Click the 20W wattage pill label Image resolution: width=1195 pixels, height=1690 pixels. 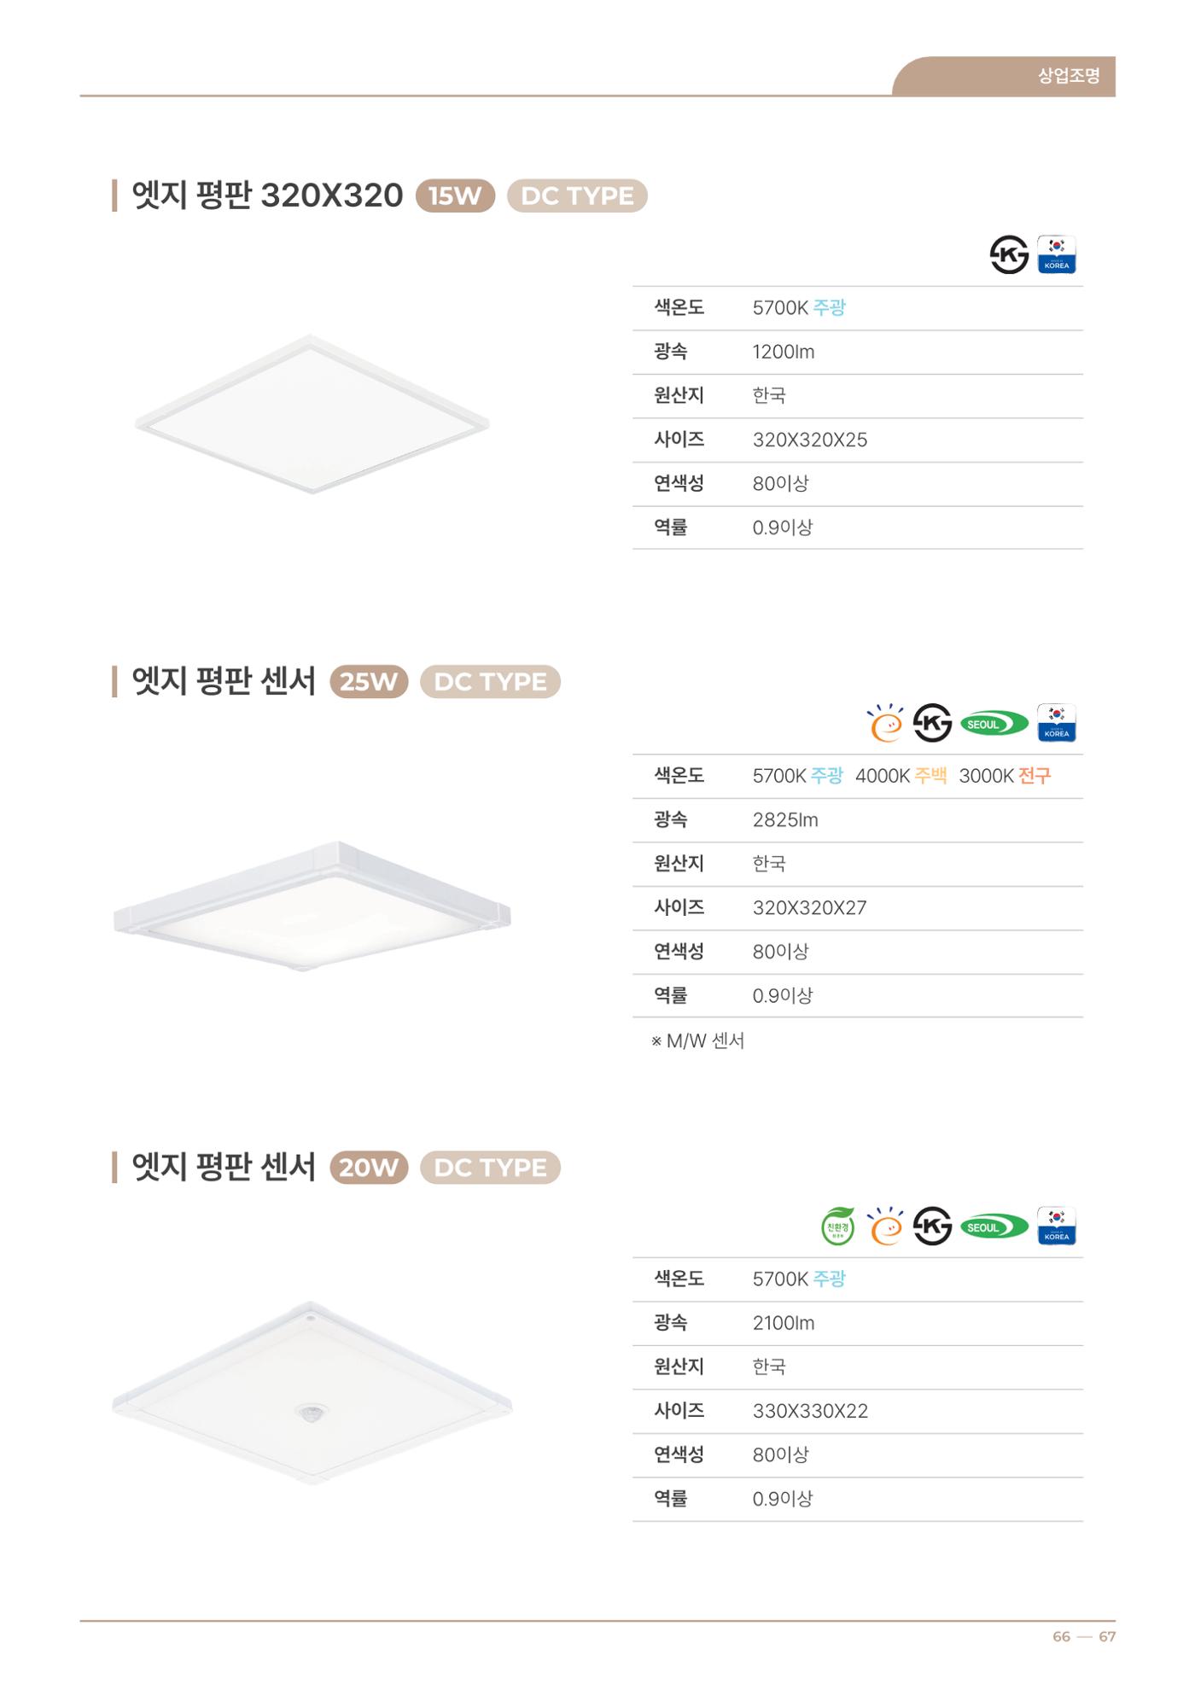(369, 1167)
